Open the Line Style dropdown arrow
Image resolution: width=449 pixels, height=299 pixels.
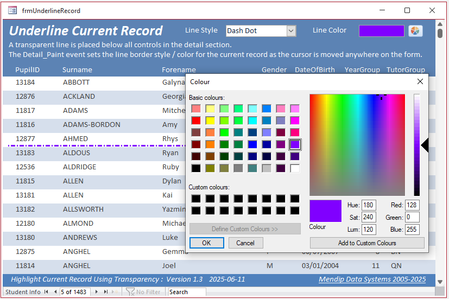pyautogui.click(x=291, y=30)
